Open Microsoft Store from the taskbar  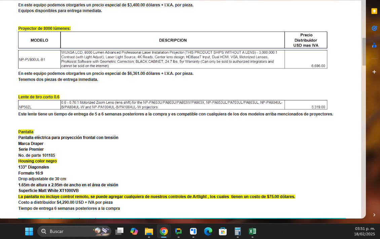click(x=223, y=231)
